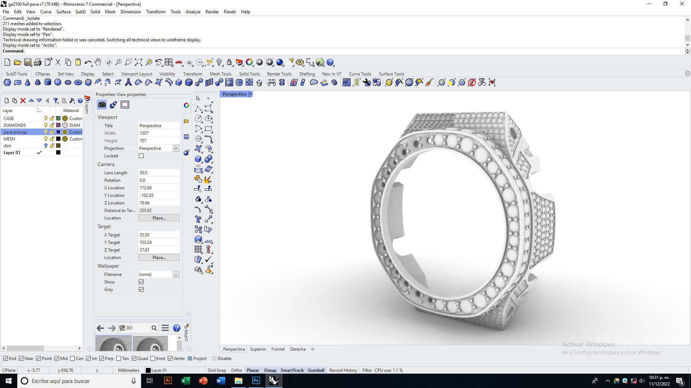Click the Lock padlock icon
Viewport: 691px width, 388px height.
(x=229, y=63)
